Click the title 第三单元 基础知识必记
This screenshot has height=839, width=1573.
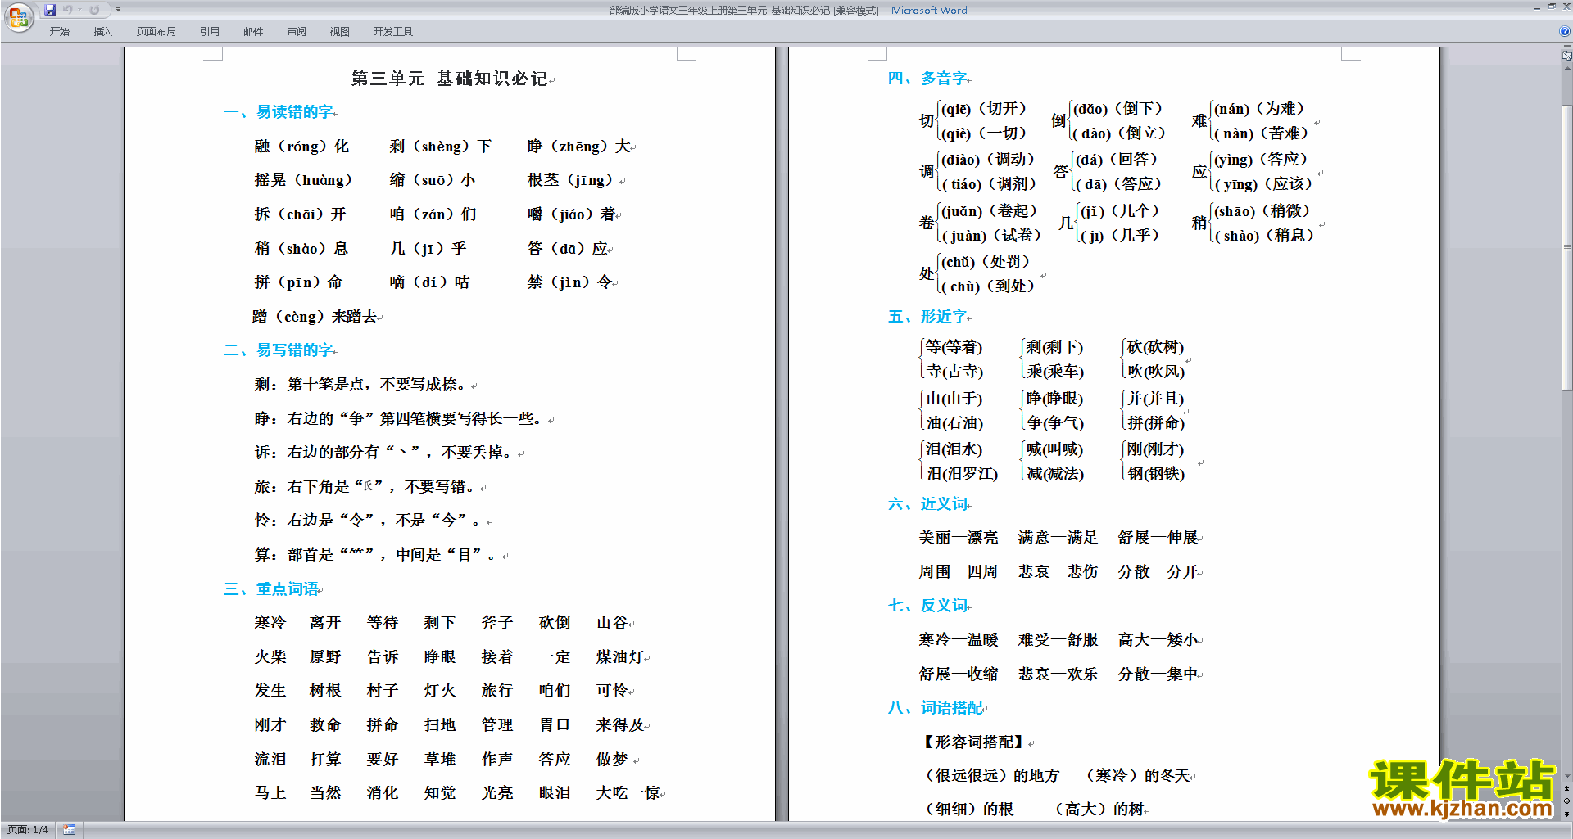coord(450,79)
